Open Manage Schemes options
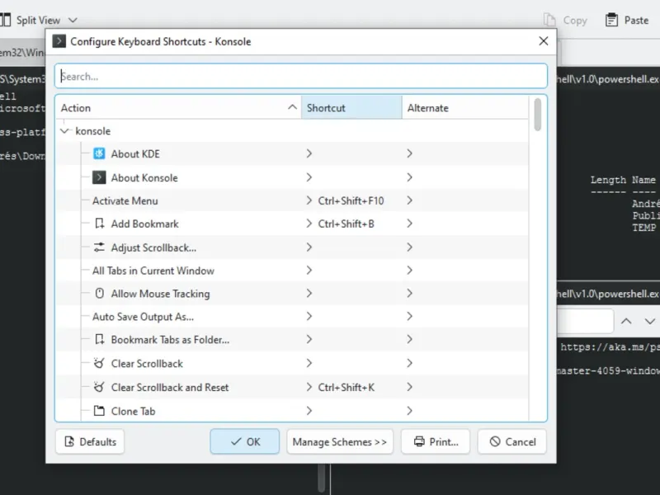660x495 pixels. [340, 441]
